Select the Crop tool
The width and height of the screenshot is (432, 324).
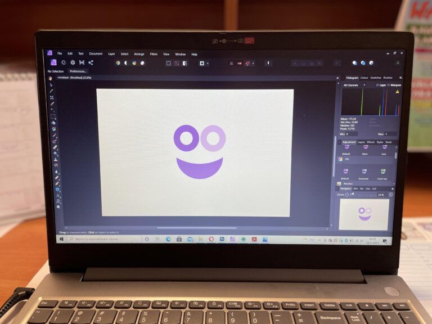[52, 97]
